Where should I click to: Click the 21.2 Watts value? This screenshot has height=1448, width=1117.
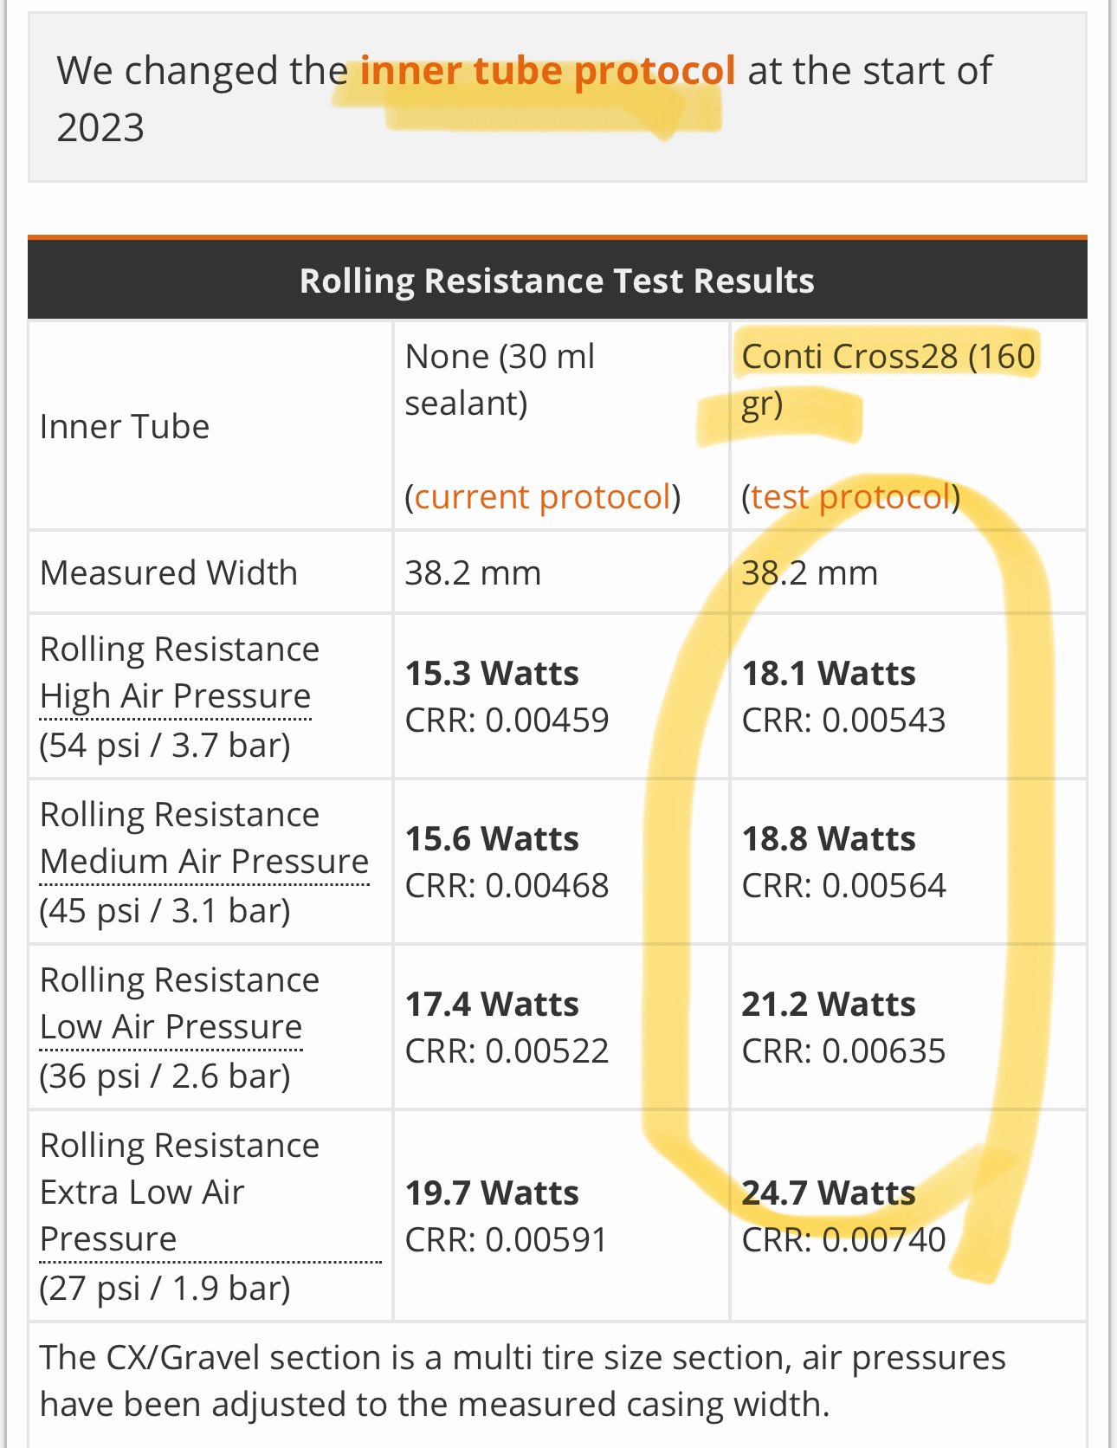829,1005
